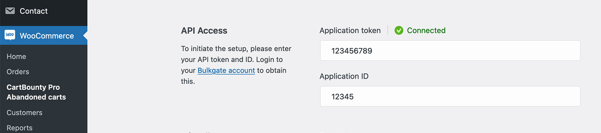
Task: Click the API setup description paragraph
Action: [x=236, y=65]
